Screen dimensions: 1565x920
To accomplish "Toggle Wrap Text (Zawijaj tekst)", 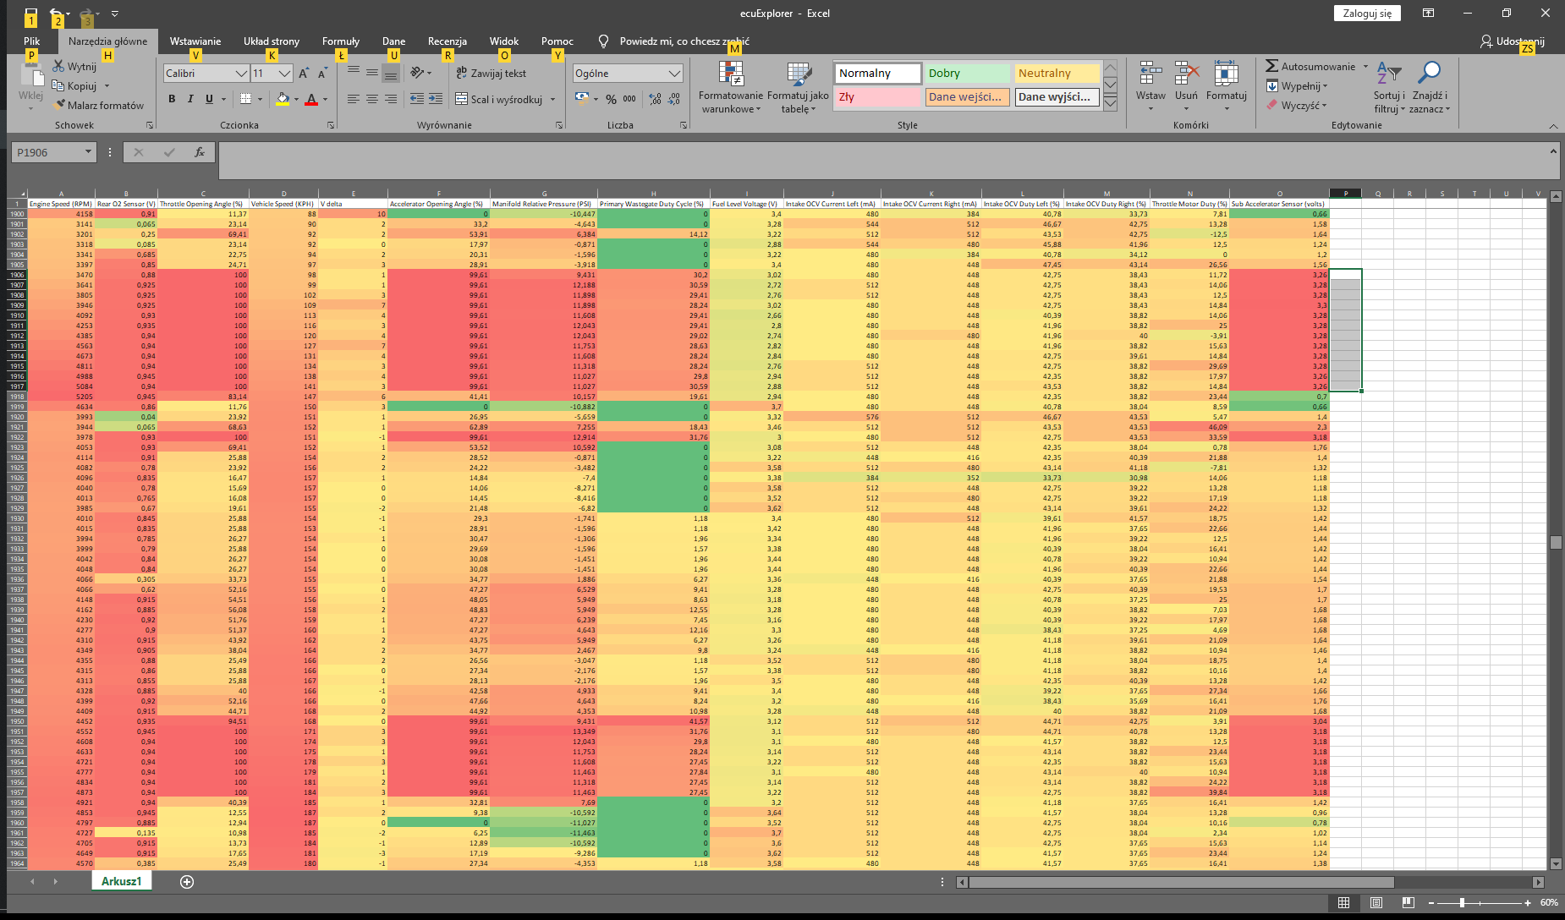I will click(x=491, y=74).
